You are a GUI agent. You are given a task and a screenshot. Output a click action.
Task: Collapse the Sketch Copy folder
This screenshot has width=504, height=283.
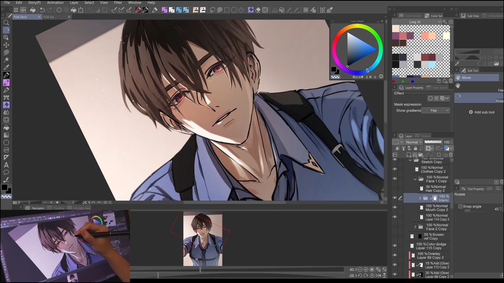point(410,160)
